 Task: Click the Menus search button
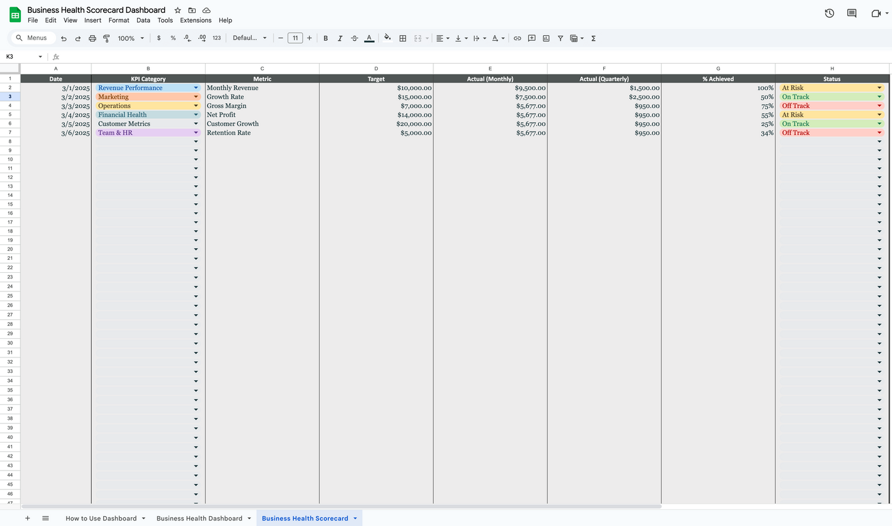coord(32,38)
